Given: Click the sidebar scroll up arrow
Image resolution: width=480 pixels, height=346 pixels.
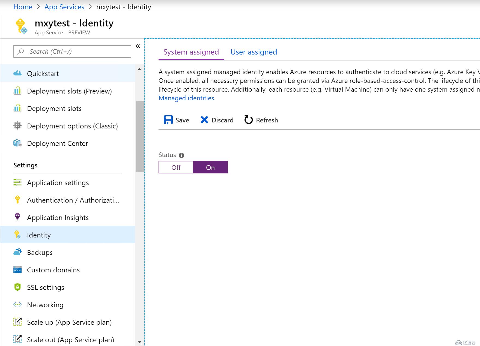Looking at the screenshot, I should click(x=140, y=70).
